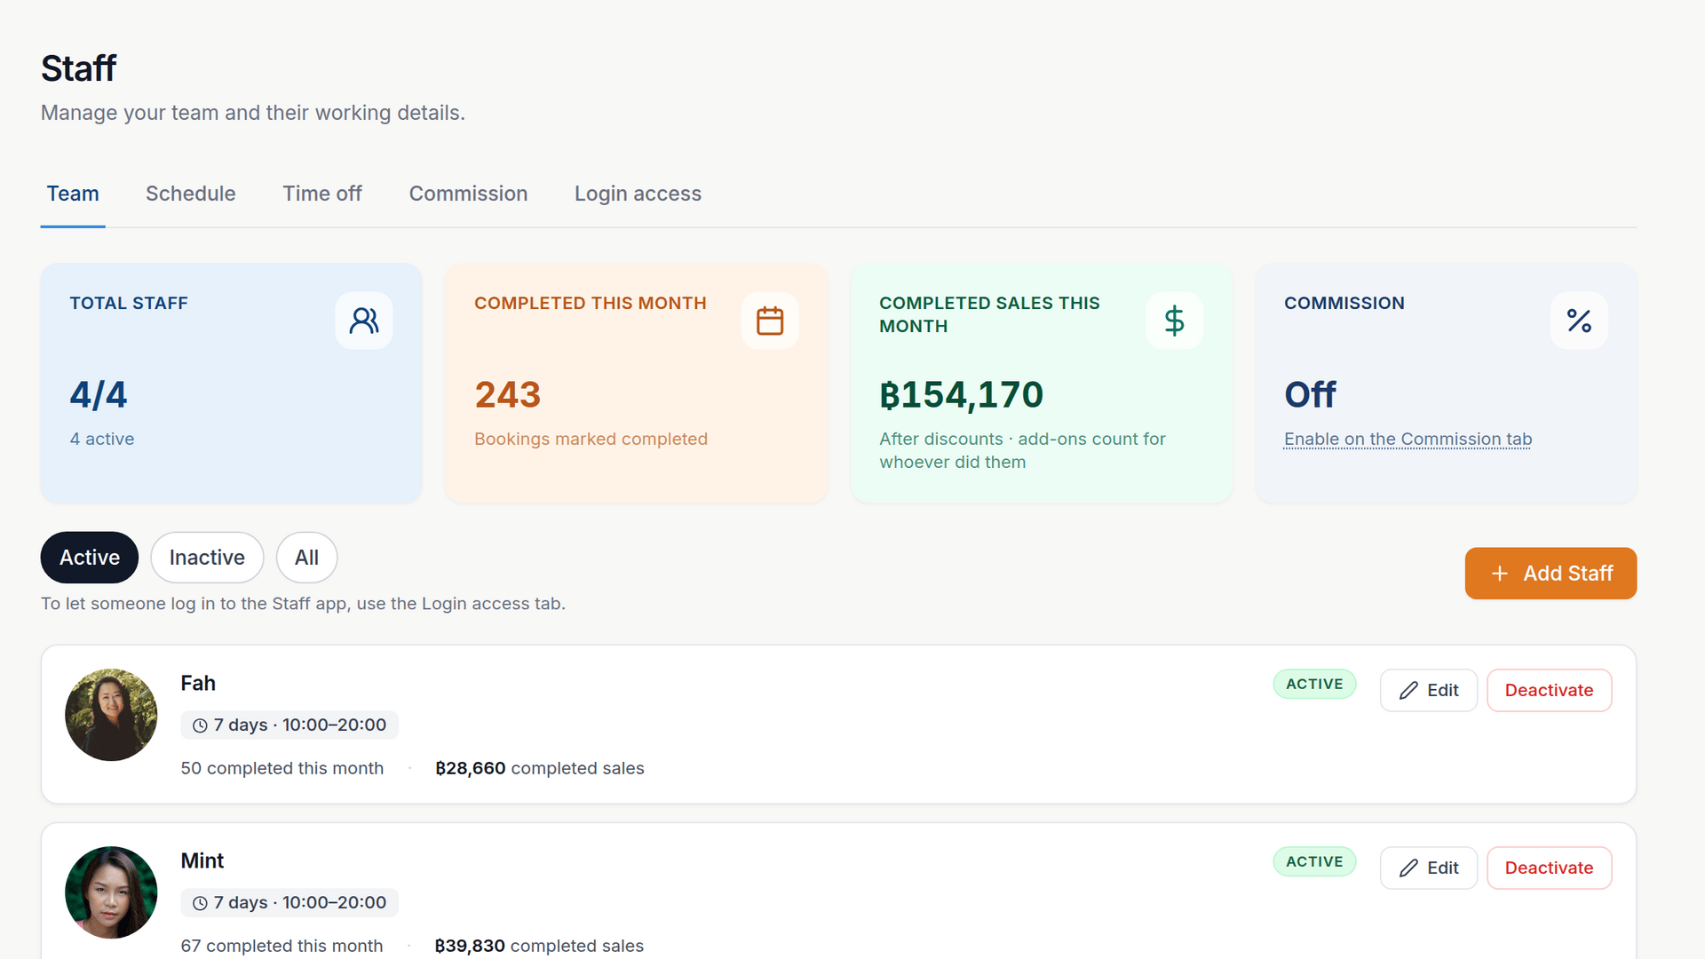Click the staff name Fah

click(x=198, y=683)
